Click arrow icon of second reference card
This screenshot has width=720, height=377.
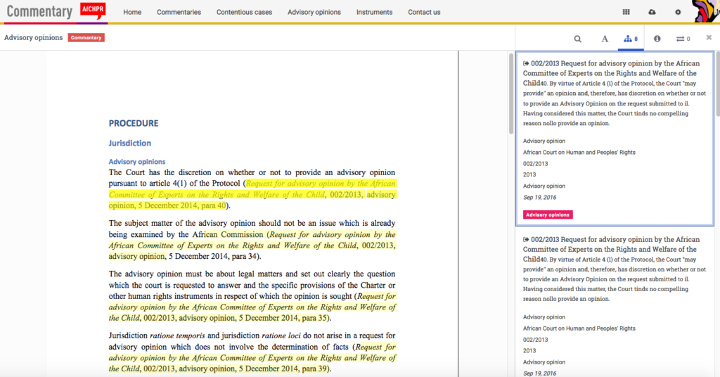point(526,239)
